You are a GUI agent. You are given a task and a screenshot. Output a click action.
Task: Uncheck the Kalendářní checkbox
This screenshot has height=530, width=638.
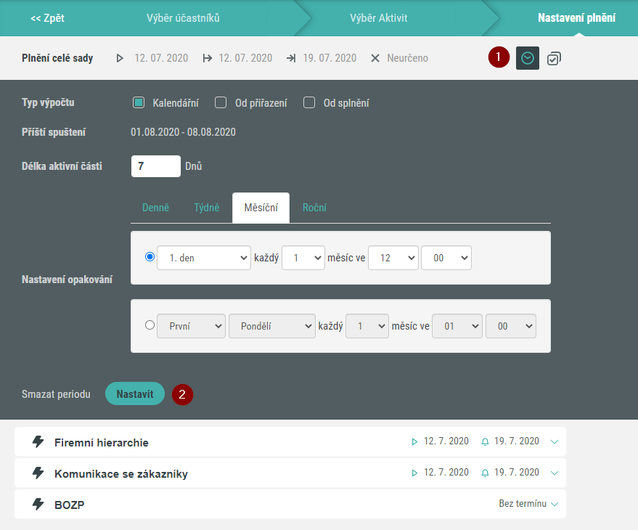[139, 103]
